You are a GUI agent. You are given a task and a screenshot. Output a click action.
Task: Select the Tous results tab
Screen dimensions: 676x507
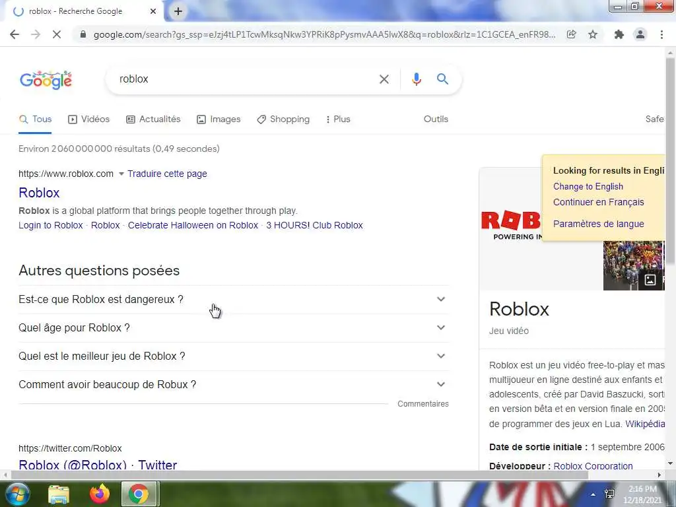(x=36, y=119)
